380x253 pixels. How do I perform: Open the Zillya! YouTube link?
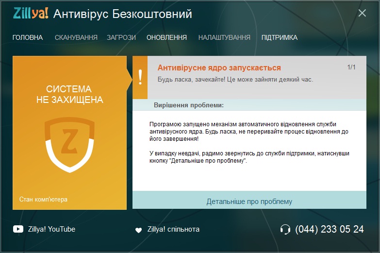tap(51, 229)
